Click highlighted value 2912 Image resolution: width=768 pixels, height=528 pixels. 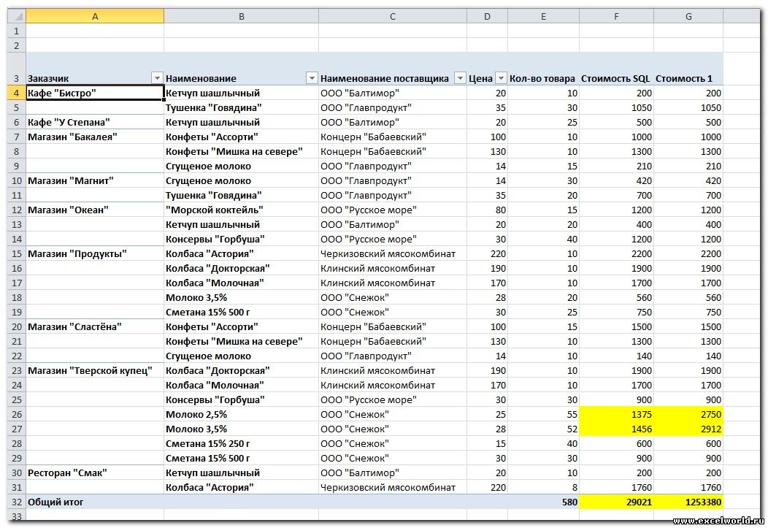(x=688, y=429)
